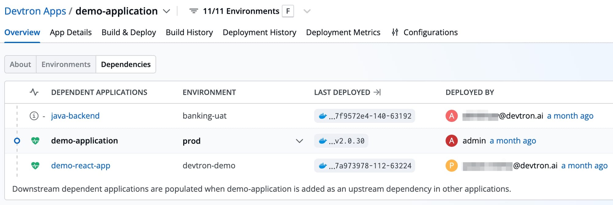The image size is (613, 205).
Task: Click the DEPENDENT APPLICATIONS column header
Action: click(99, 92)
